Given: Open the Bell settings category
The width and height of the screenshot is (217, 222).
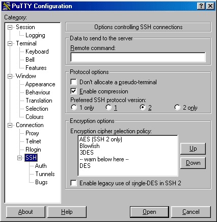Looking at the screenshot, I should point(30,60).
